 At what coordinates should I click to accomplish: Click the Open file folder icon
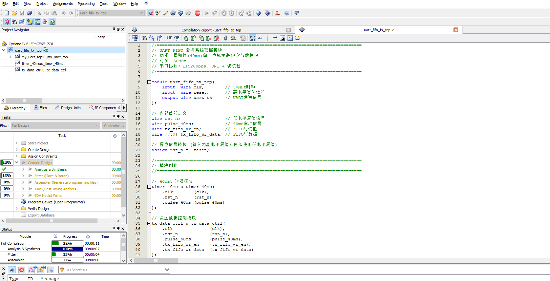point(14,13)
